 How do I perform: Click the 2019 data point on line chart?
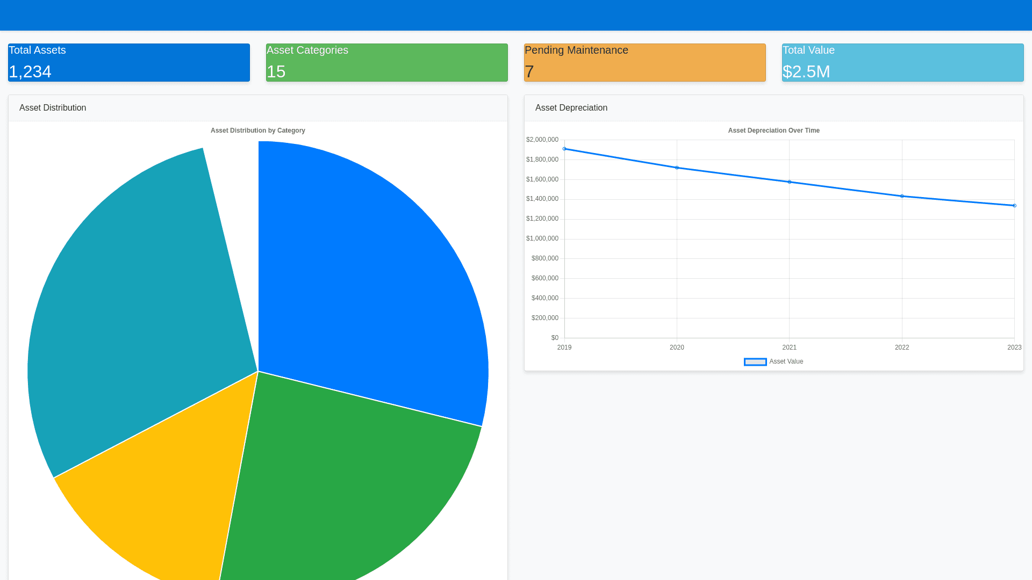coord(564,149)
